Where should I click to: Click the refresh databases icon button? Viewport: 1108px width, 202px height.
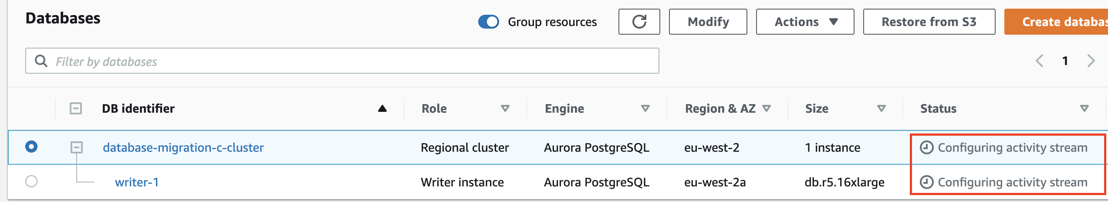(x=639, y=22)
